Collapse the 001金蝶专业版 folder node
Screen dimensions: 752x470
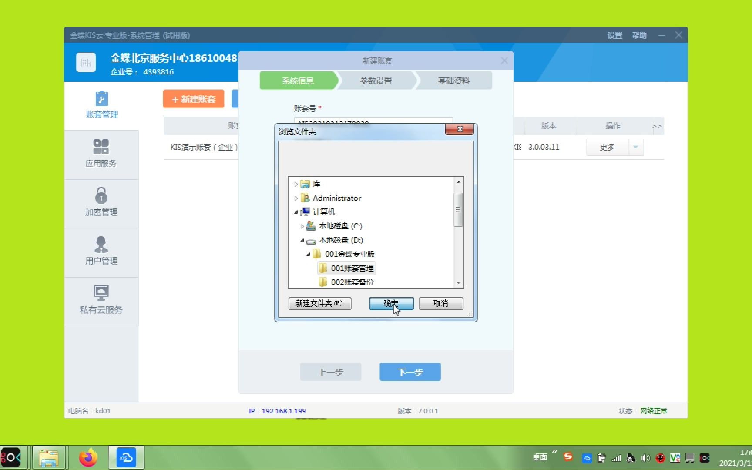308,254
